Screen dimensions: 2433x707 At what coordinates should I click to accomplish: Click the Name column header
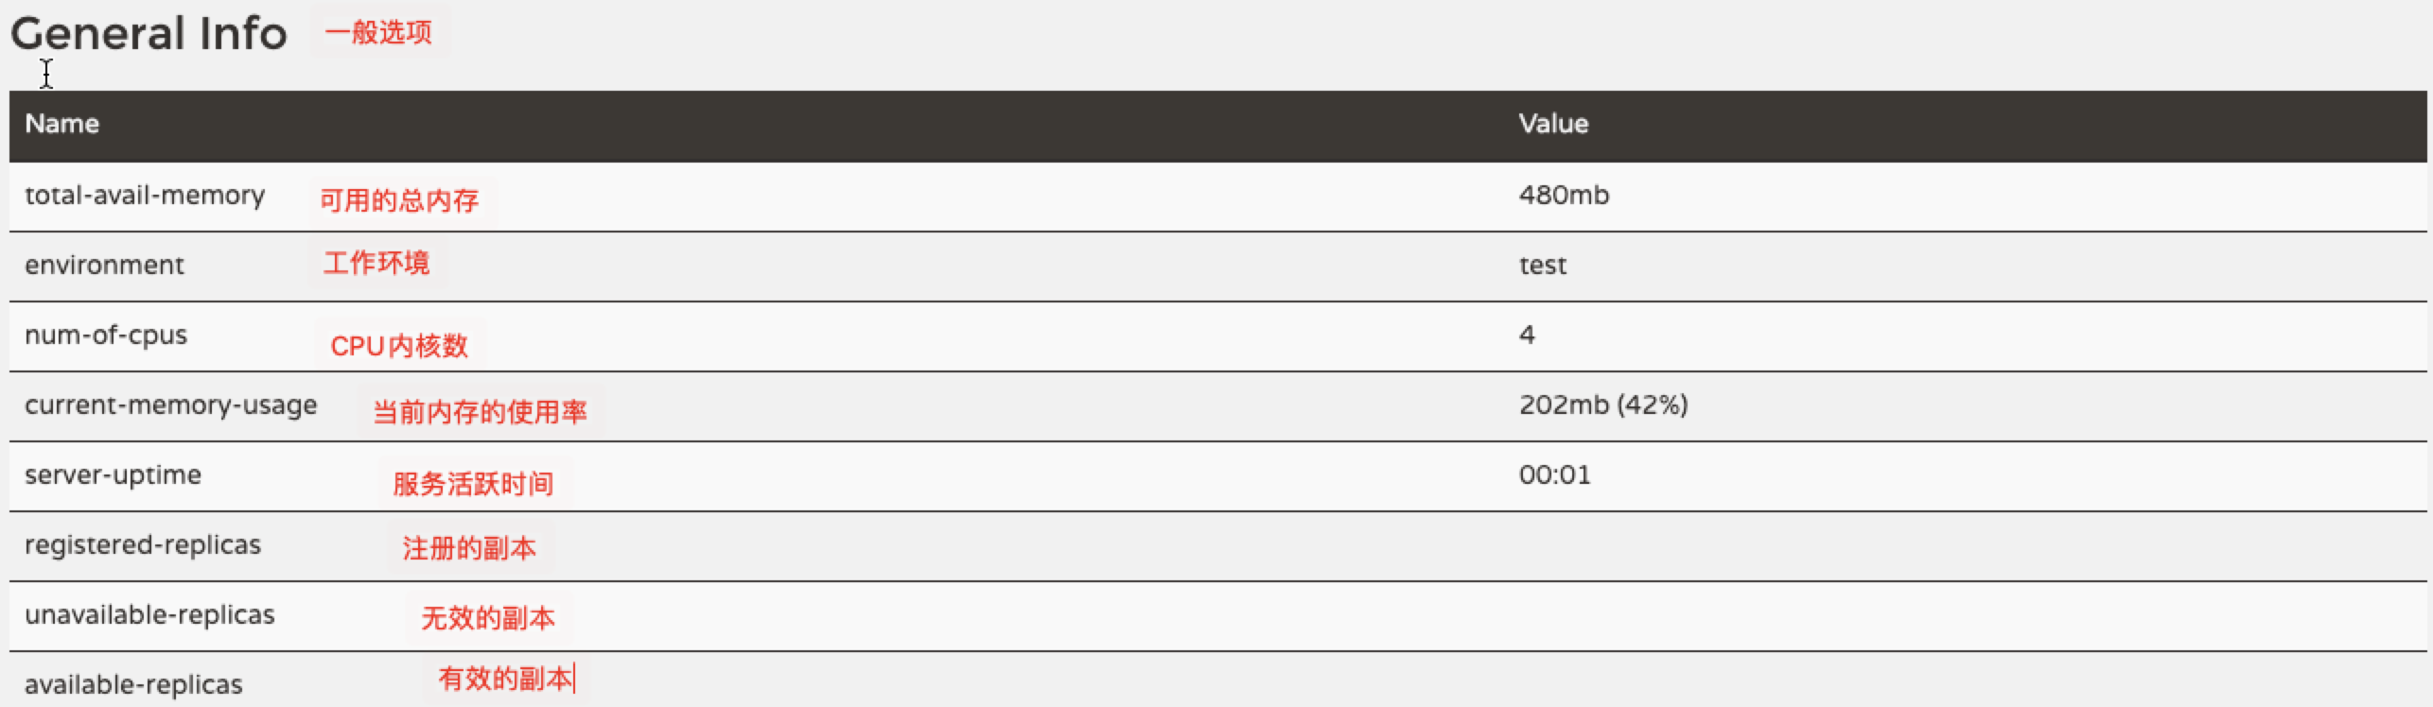61,124
